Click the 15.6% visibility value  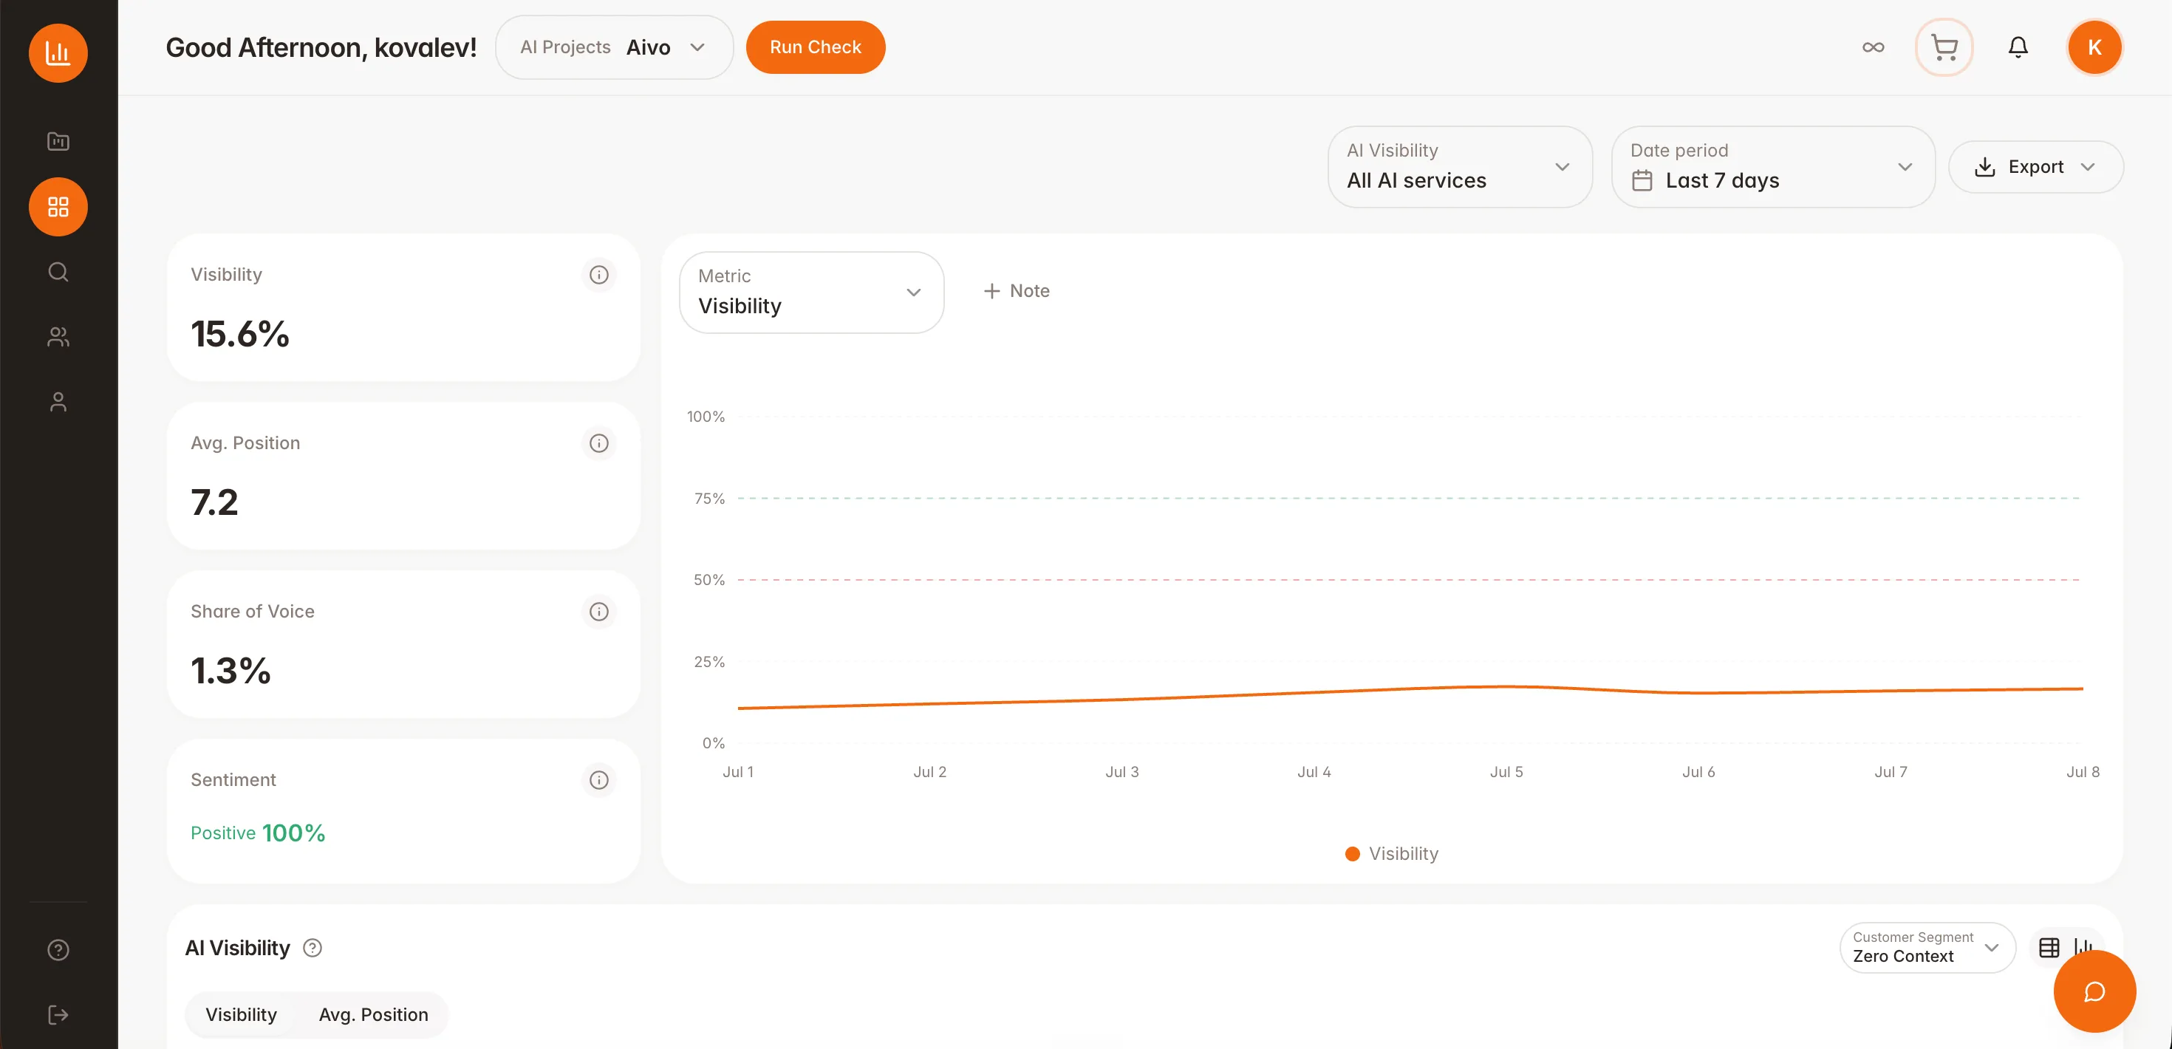pos(240,333)
